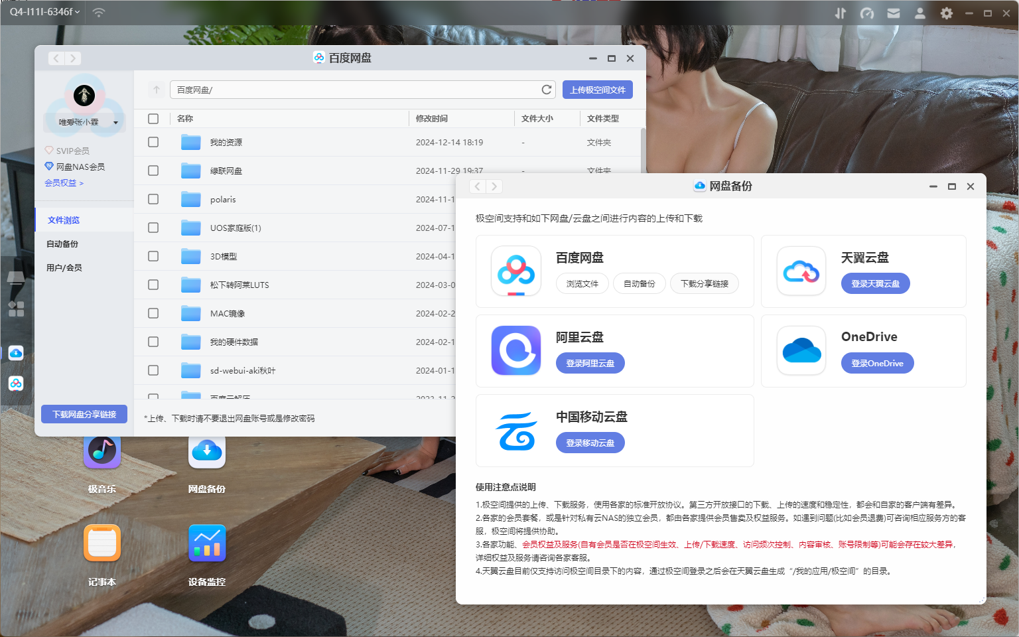
Task: Check the box for UOS家庭版(1) folder
Action: (153, 228)
